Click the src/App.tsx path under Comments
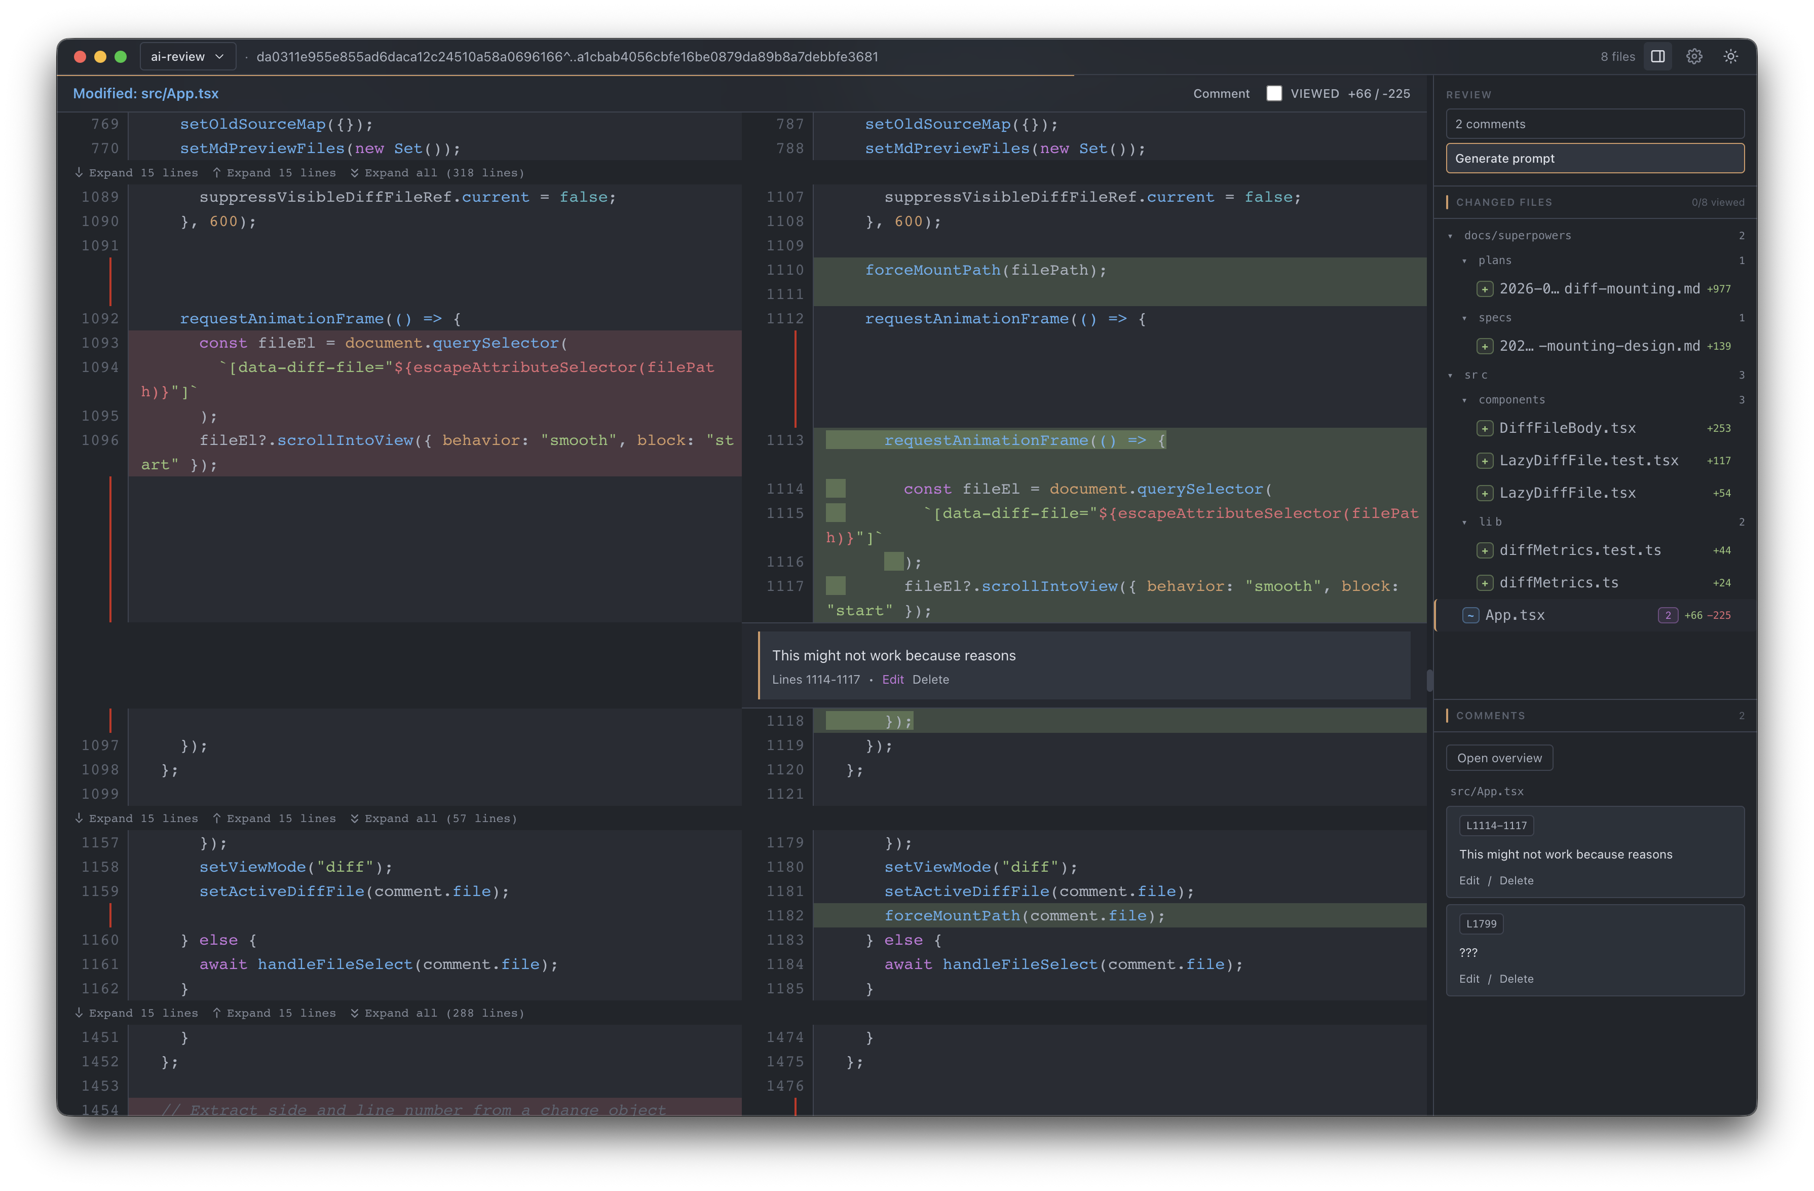Image resolution: width=1814 pixels, height=1191 pixels. tap(1486, 792)
